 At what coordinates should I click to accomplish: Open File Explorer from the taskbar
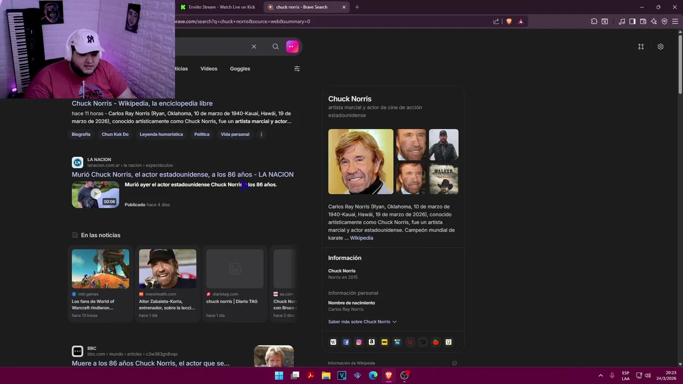click(x=326, y=375)
